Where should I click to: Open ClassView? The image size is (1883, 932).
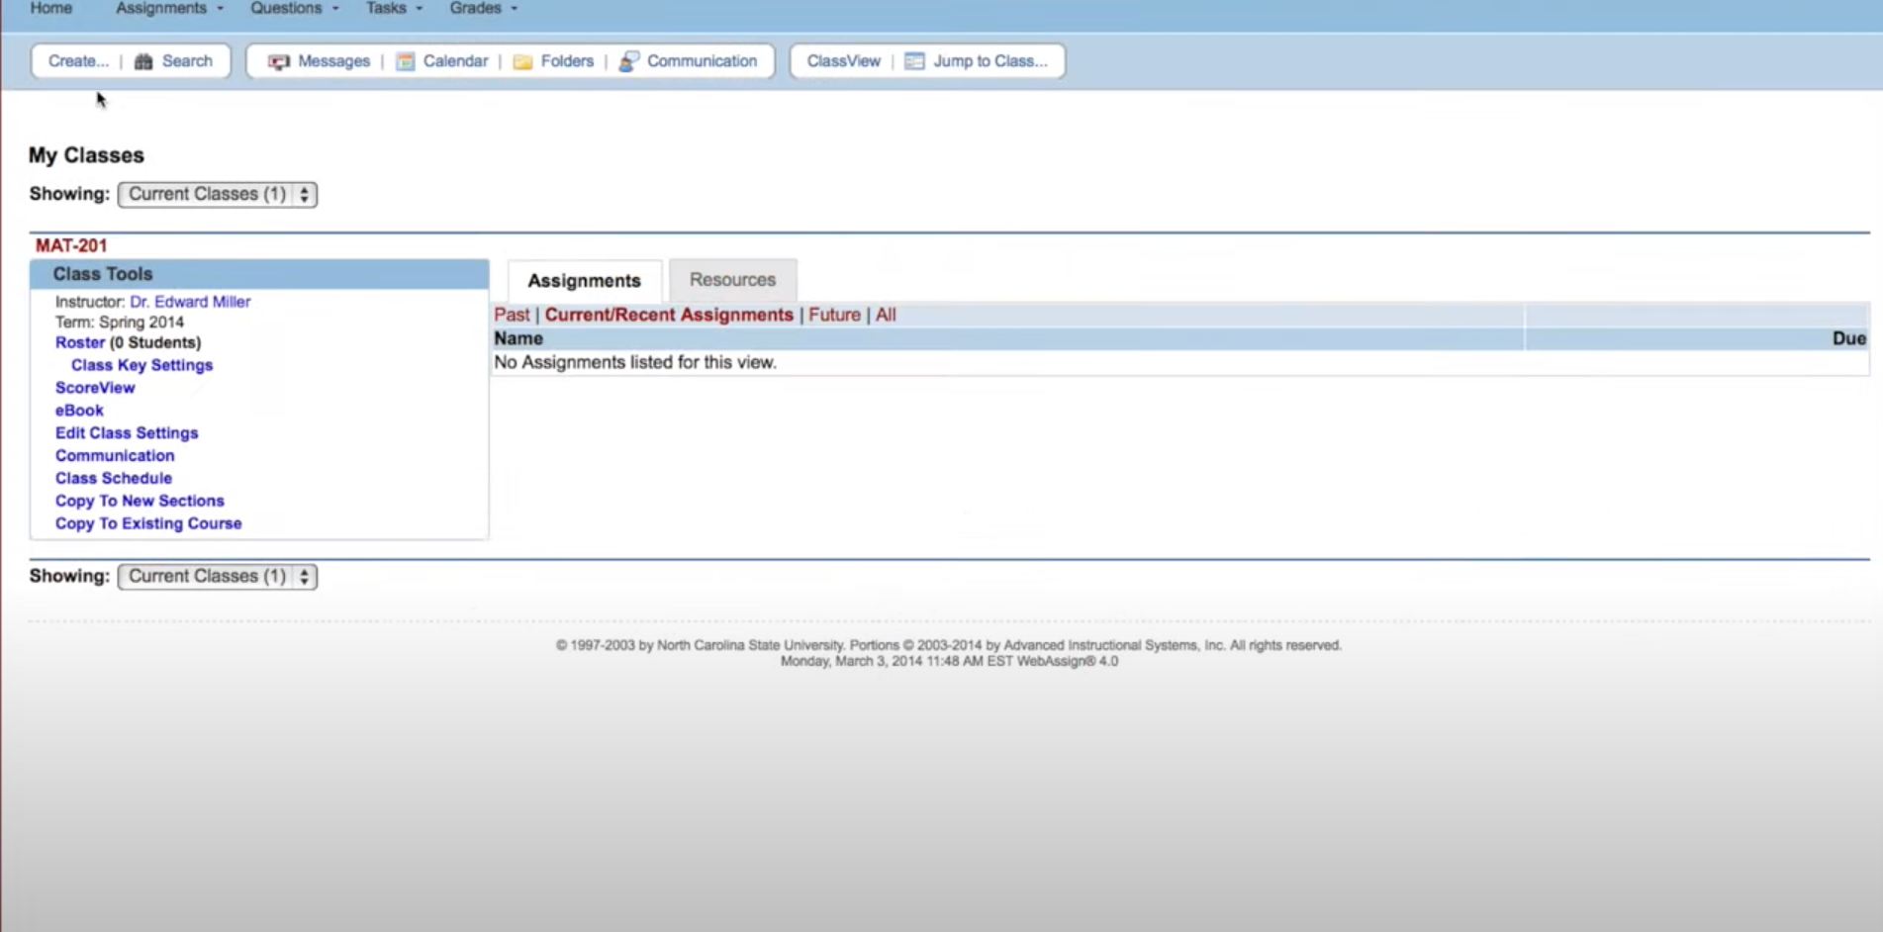(843, 60)
